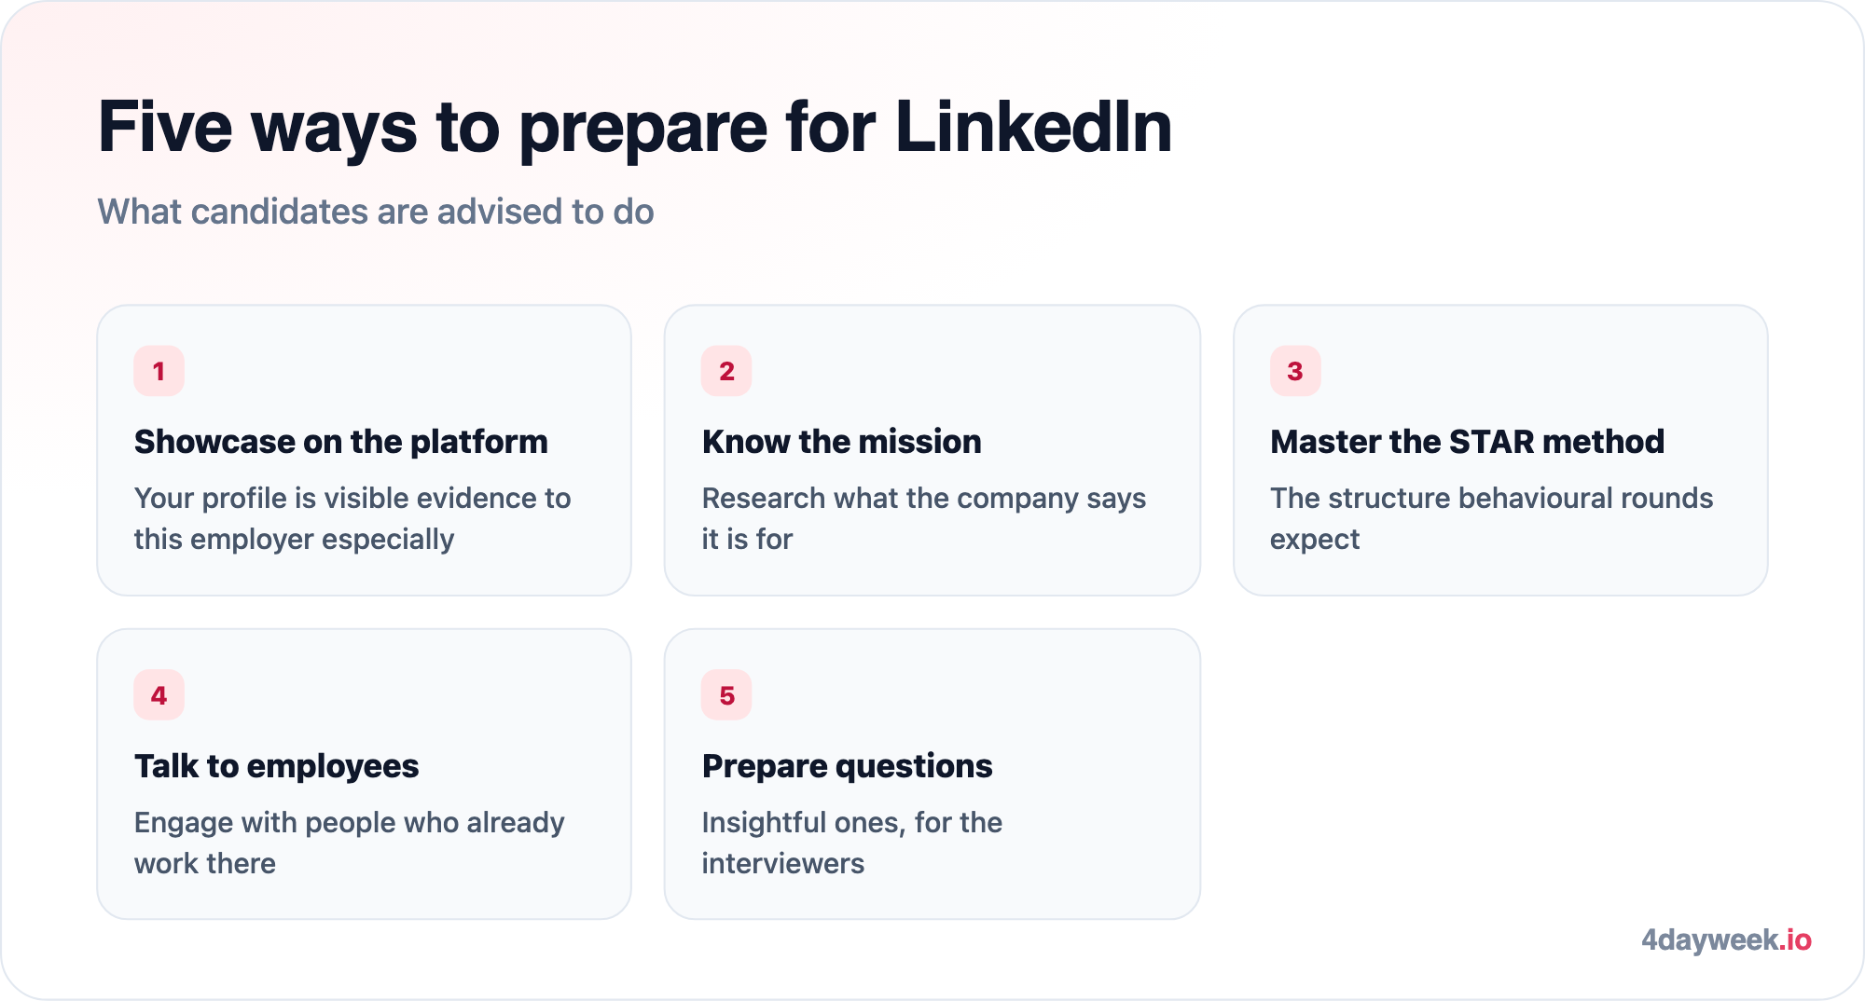1865x1001 pixels.
Task: Click the Insightful ones for interviewers text
Action: pyautogui.click(x=852, y=843)
